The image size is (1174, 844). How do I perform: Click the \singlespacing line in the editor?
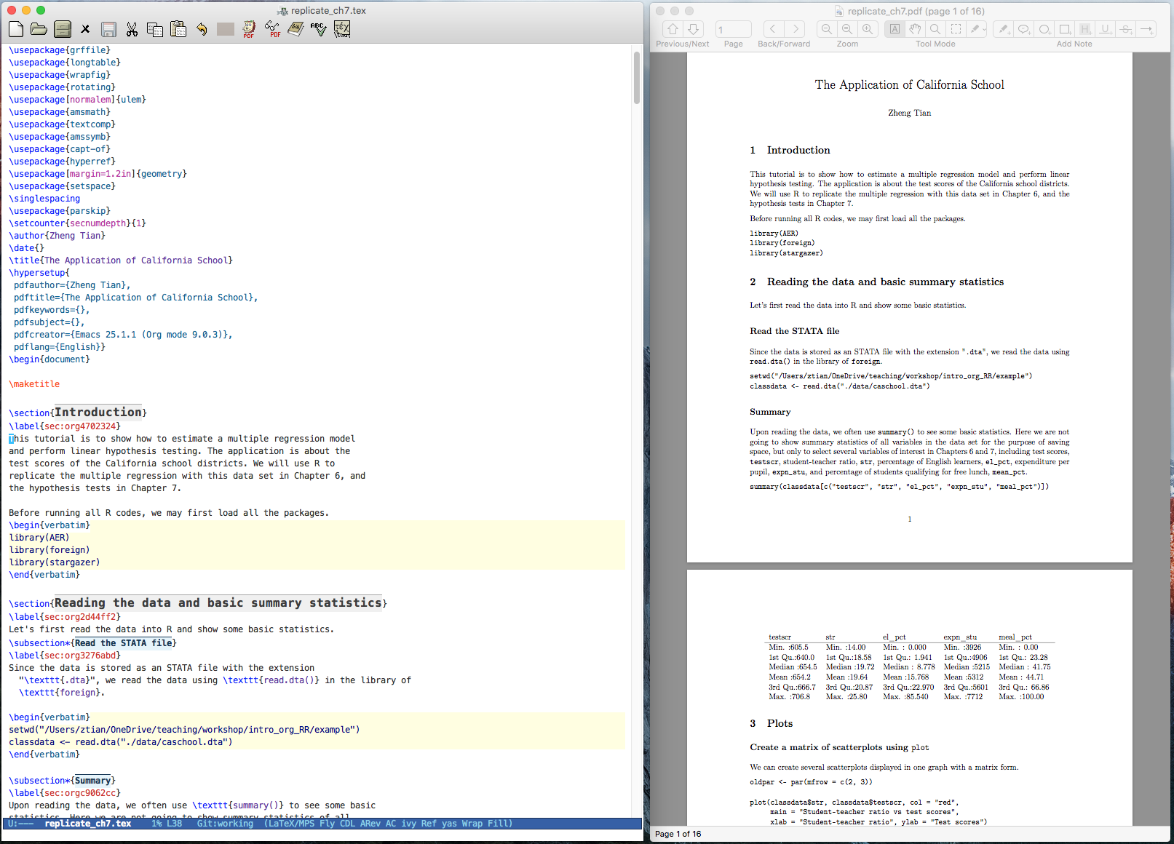click(x=44, y=199)
